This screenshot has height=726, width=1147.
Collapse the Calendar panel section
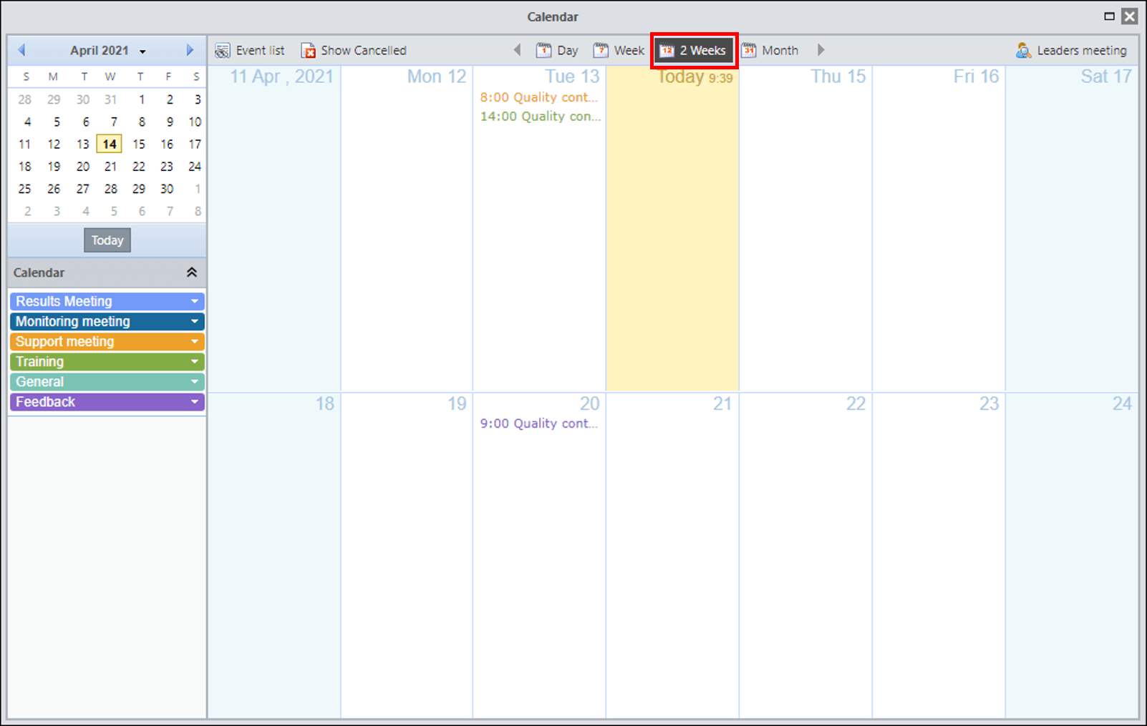(x=191, y=273)
